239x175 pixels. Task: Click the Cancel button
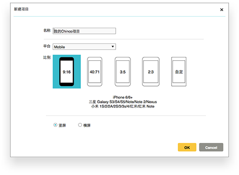(211, 147)
